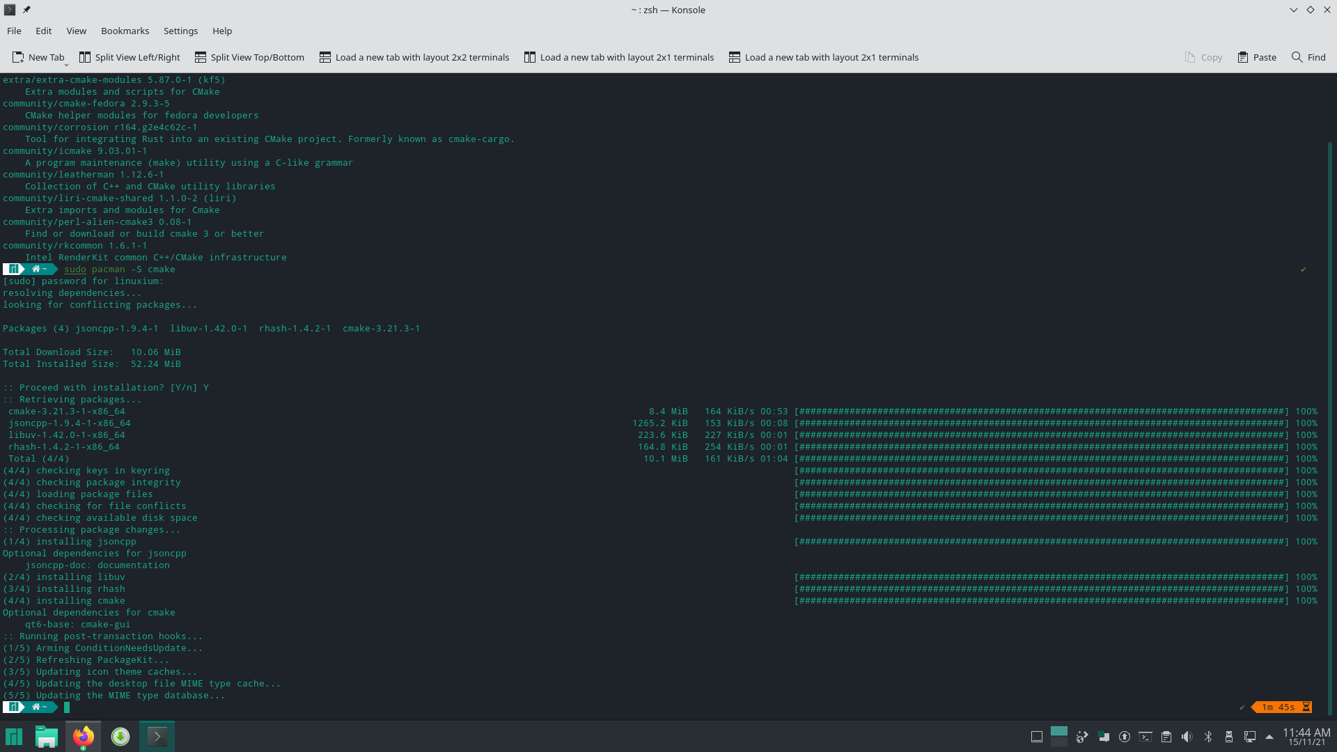Click the 'community/leatherman 1.12.6-1' line
The width and height of the screenshot is (1337, 752).
pyautogui.click(x=84, y=174)
